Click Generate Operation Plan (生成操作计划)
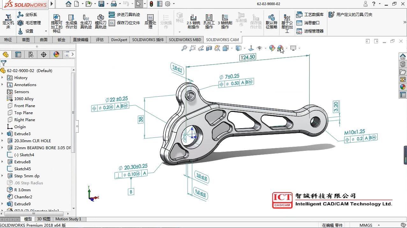This screenshot has height=228, width=407. click(71, 21)
